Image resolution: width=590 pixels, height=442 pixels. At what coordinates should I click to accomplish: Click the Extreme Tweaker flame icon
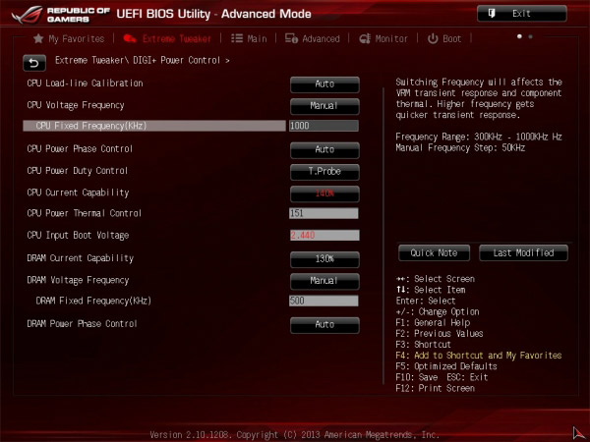point(130,38)
